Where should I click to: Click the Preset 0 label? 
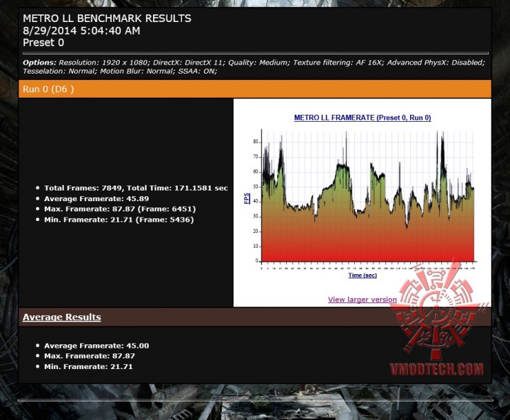click(43, 42)
